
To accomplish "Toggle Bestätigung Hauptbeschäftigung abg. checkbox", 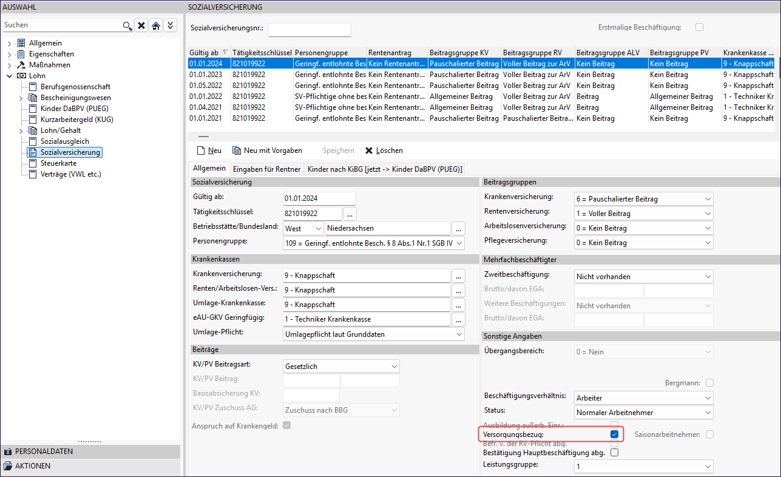I will tap(615, 452).
